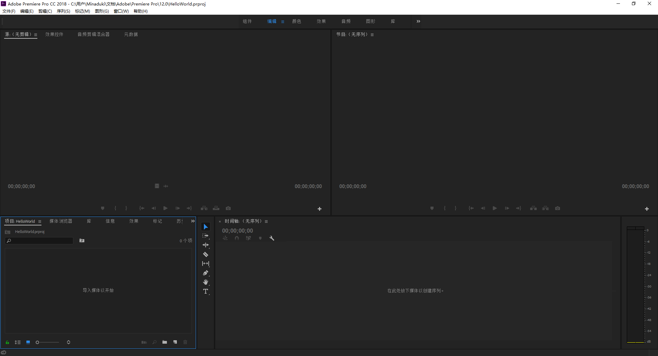Select the Track Select Forward tool

tap(206, 236)
